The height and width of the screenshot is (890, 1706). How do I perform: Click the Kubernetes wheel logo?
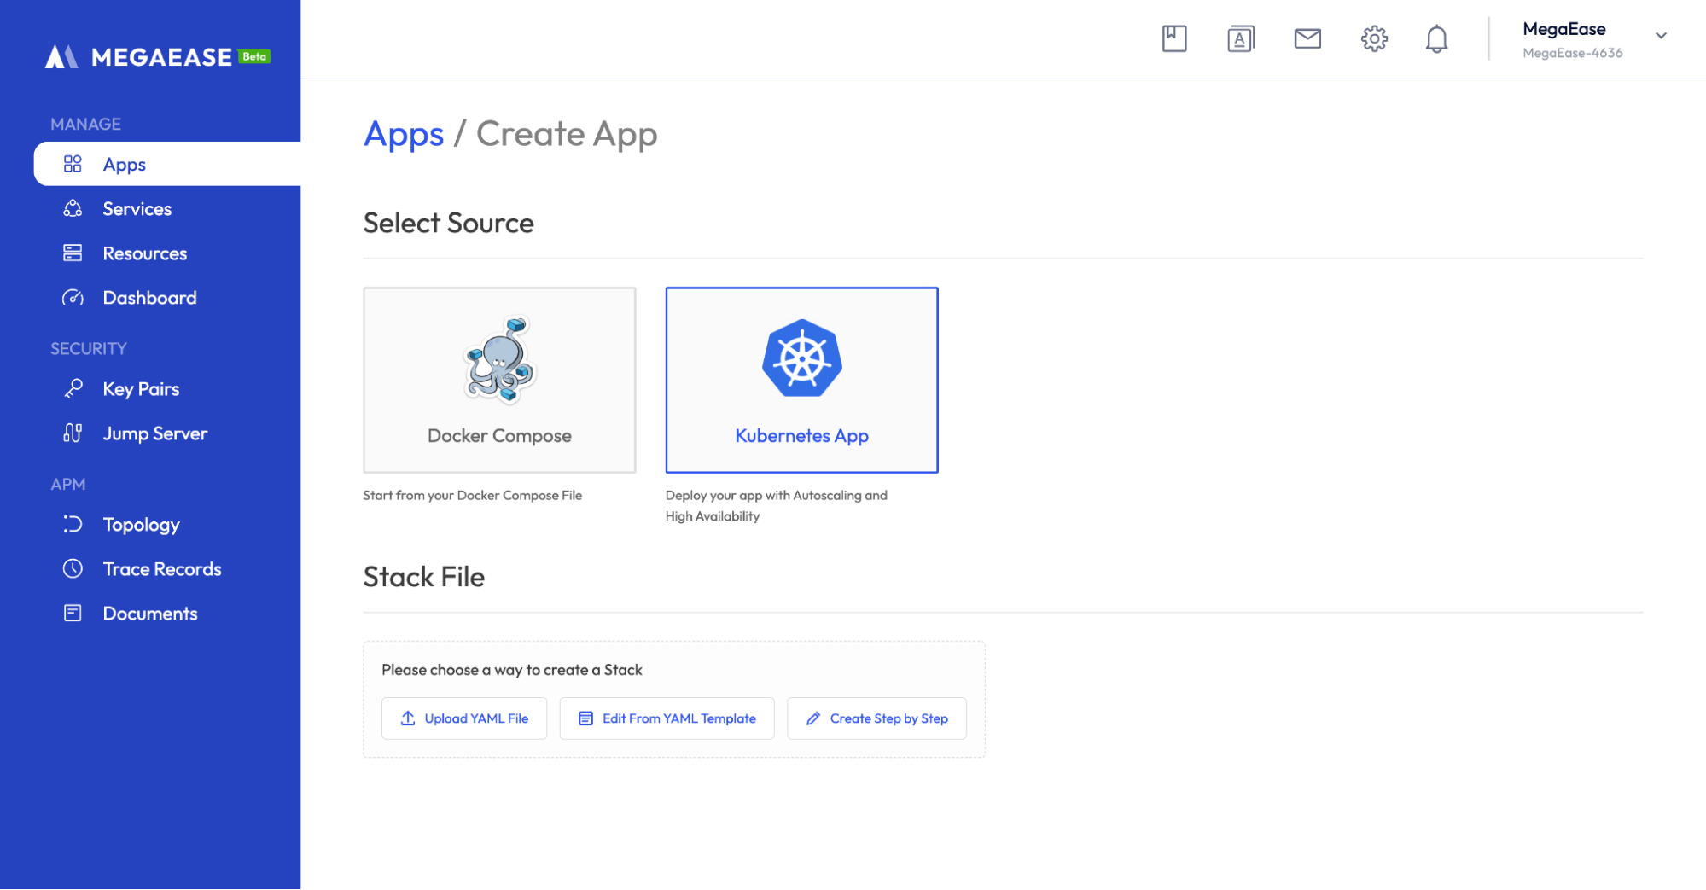(x=801, y=358)
